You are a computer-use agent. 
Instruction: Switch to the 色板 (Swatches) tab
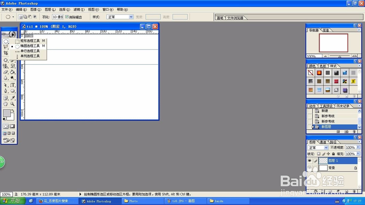(323, 66)
